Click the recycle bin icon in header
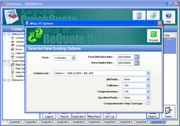 point(153,15)
